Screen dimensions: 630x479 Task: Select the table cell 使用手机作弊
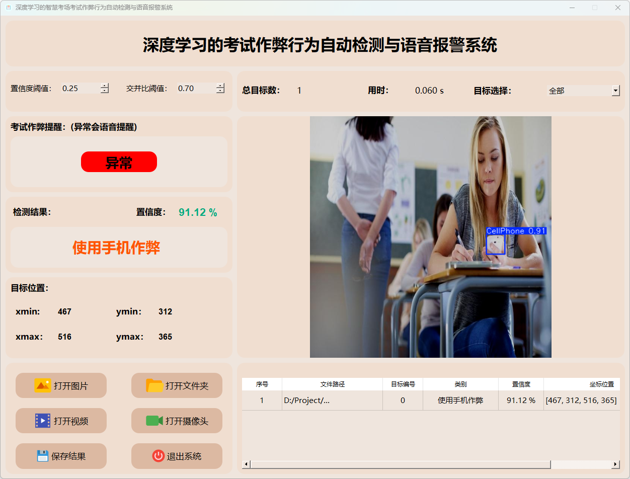click(460, 401)
